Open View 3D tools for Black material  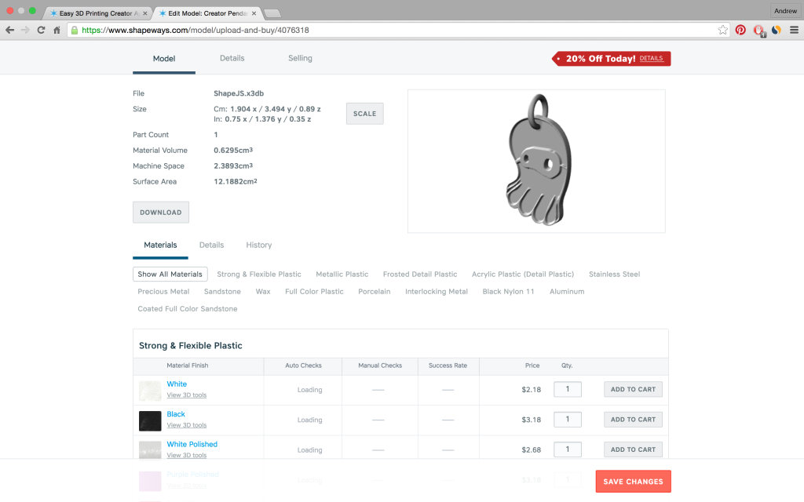(x=186, y=424)
